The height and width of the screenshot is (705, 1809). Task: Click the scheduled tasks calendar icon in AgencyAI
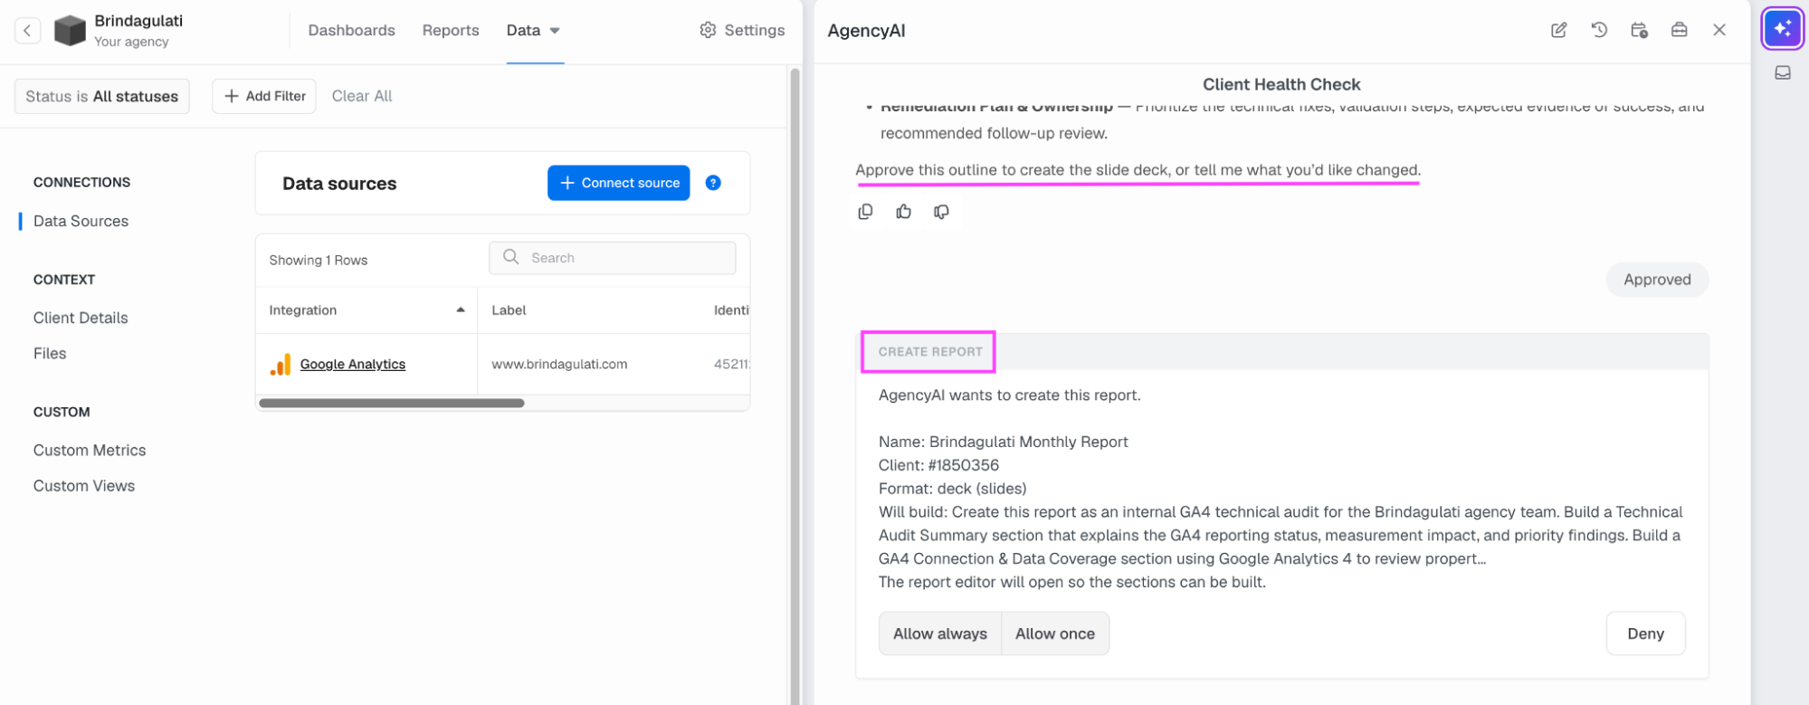1639,30
